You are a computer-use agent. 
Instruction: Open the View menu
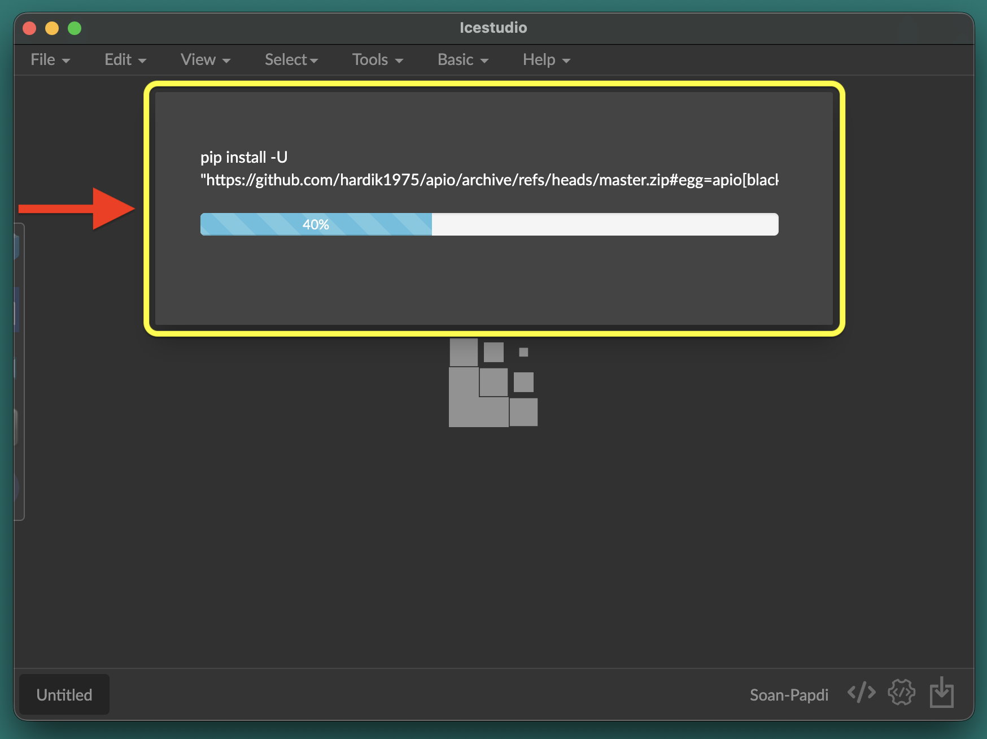(x=206, y=60)
